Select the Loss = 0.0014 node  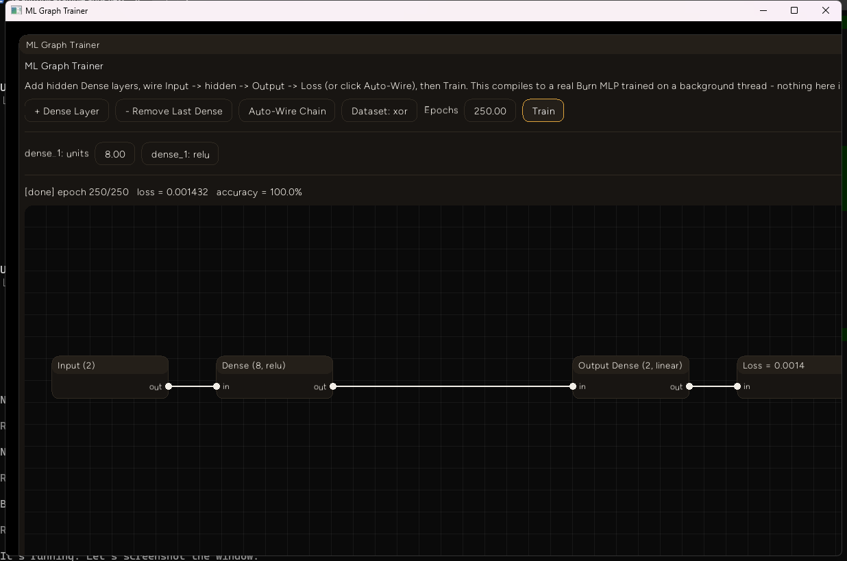coord(789,377)
